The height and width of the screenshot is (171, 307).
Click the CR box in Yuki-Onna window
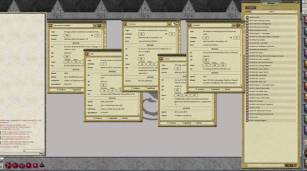[x=172, y=34]
